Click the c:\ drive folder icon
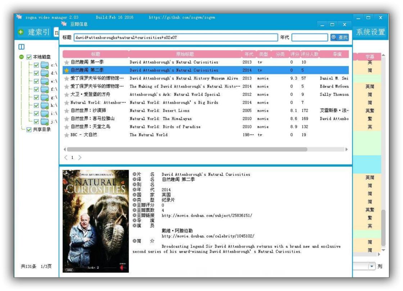 click(x=45, y=65)
